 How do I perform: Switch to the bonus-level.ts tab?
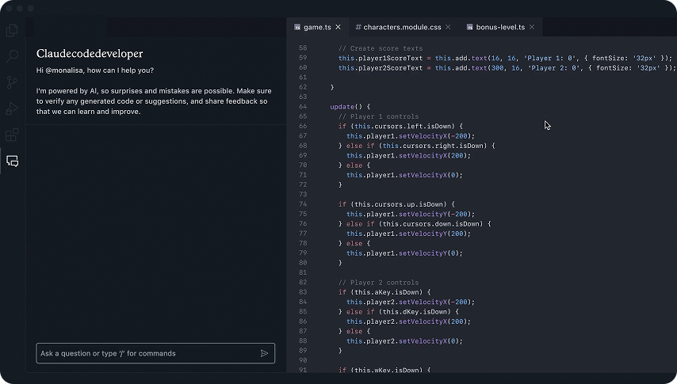click(500, 27)
